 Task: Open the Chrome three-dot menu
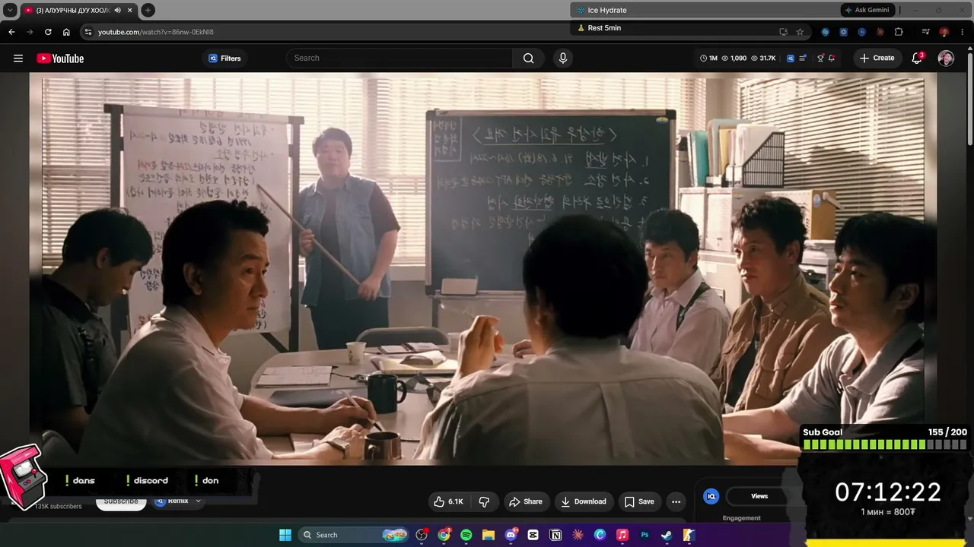(x=962, y=32)
